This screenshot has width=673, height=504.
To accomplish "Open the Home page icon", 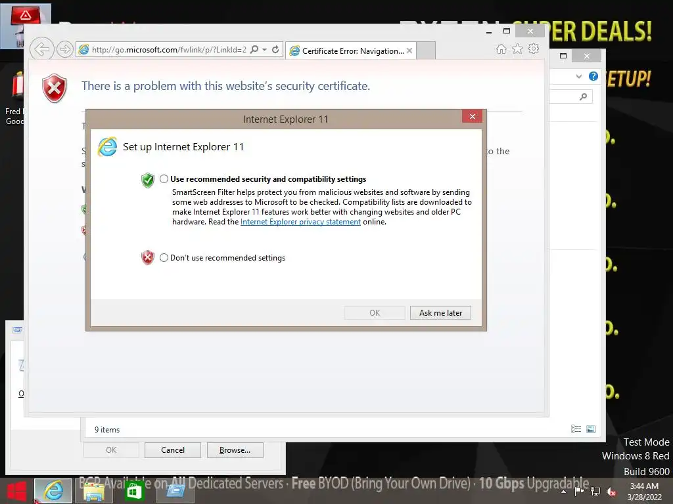I will coord(501,49).
